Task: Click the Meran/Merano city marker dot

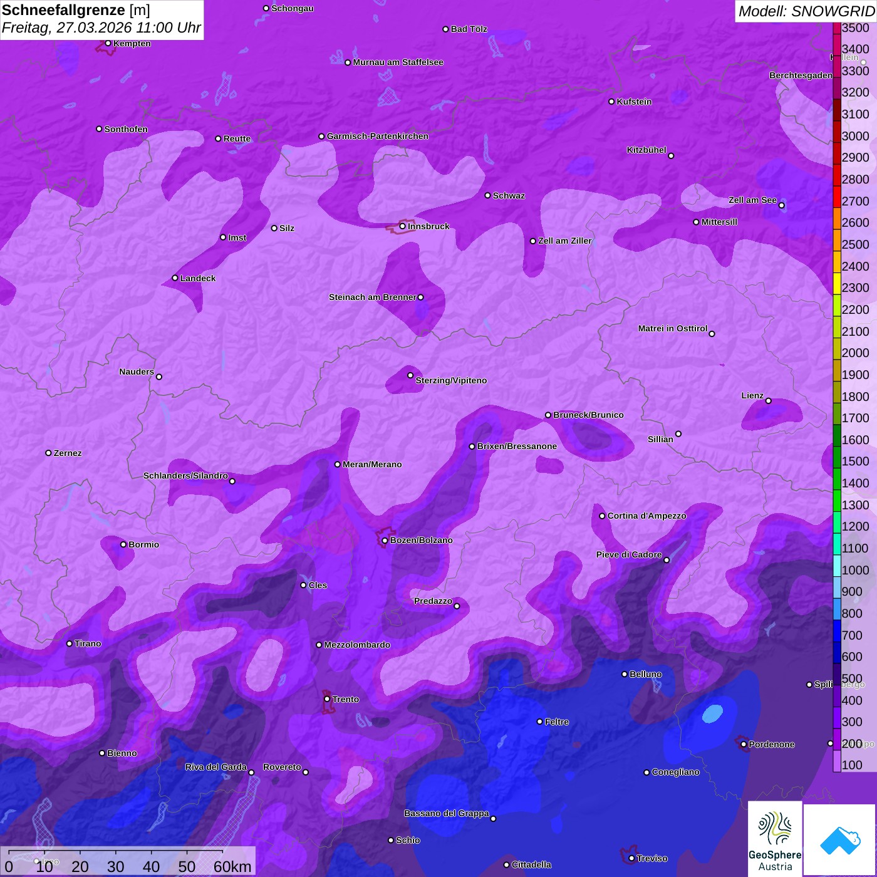Action: coord(337,464)
